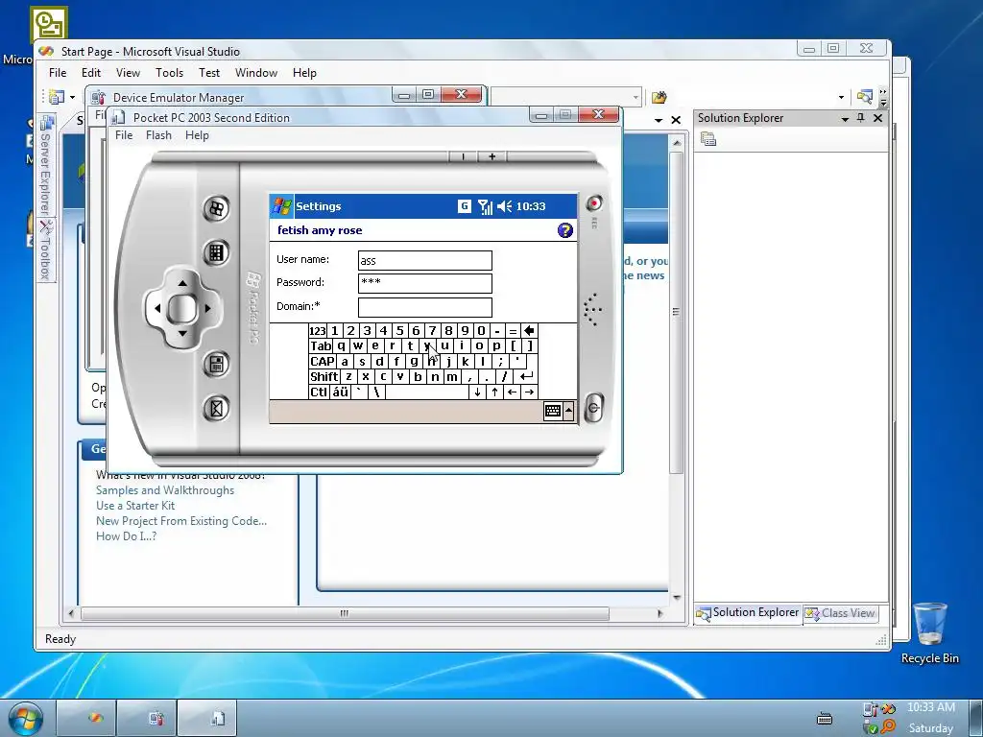Screen dimensions: 983x737
Task: Open the emulator Flash menu
Action: pyautogui.click(x=158, y=135)
